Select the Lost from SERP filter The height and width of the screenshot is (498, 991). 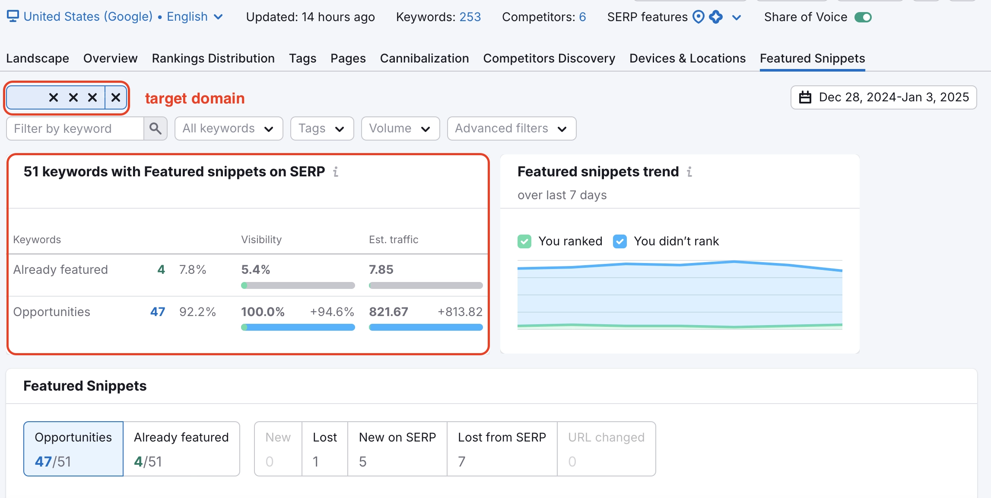[502, 449]
